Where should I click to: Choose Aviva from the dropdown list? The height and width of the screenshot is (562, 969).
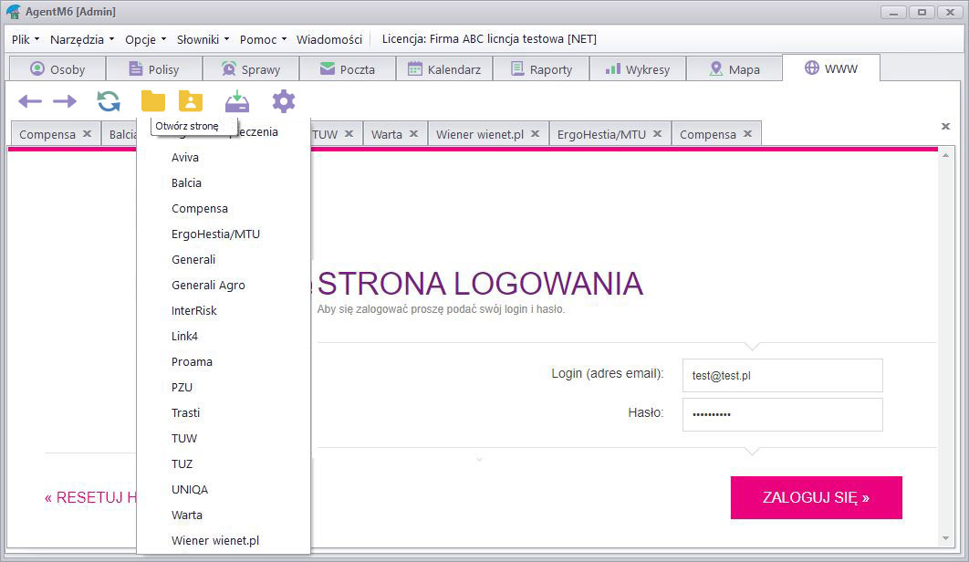point(224,158)
